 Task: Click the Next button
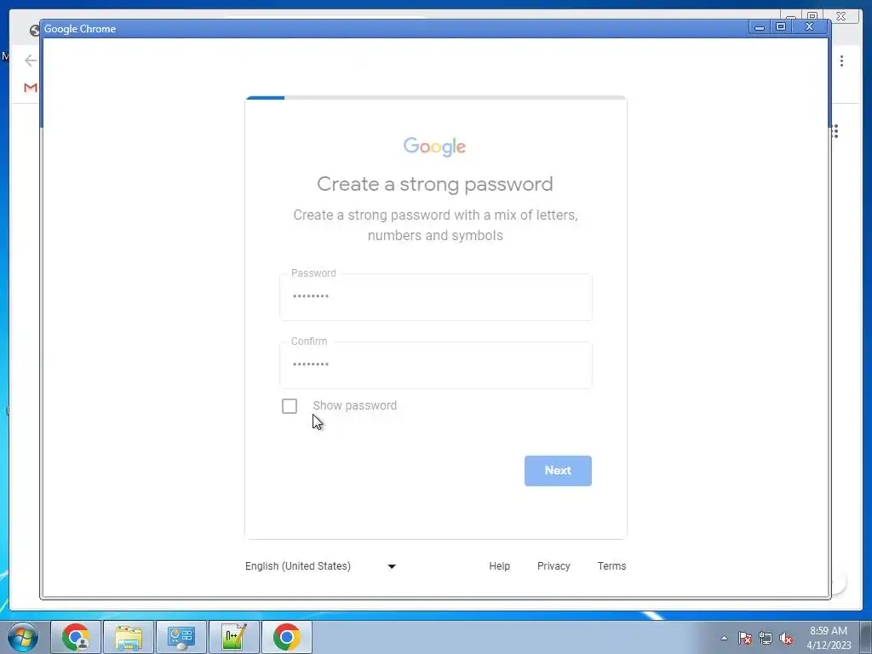(x=558, y=470)
